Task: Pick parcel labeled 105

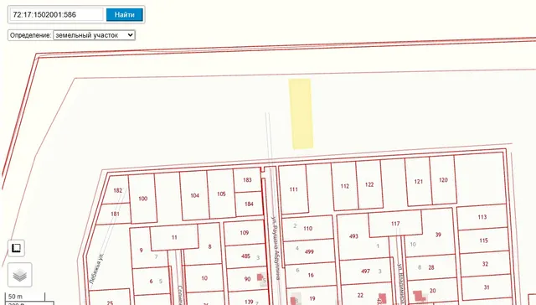Action: (221, 194)
